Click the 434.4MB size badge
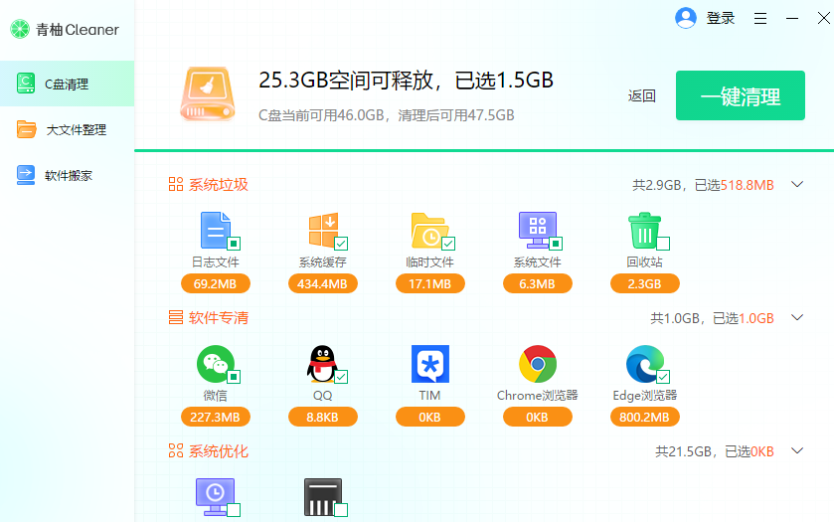834x522 pixels. click(x=323, y=283)
